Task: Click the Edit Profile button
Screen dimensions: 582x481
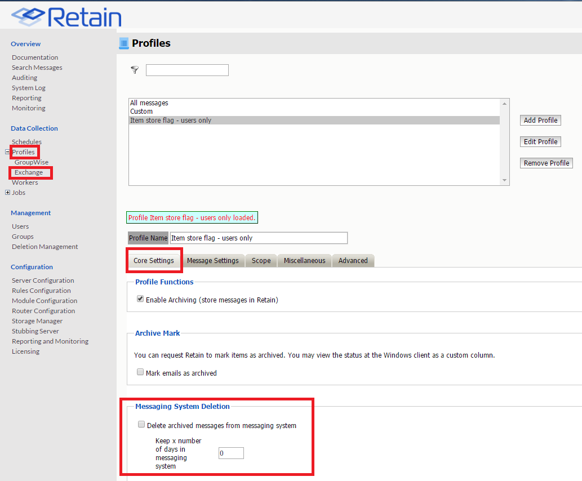Action: coord(540,142)
